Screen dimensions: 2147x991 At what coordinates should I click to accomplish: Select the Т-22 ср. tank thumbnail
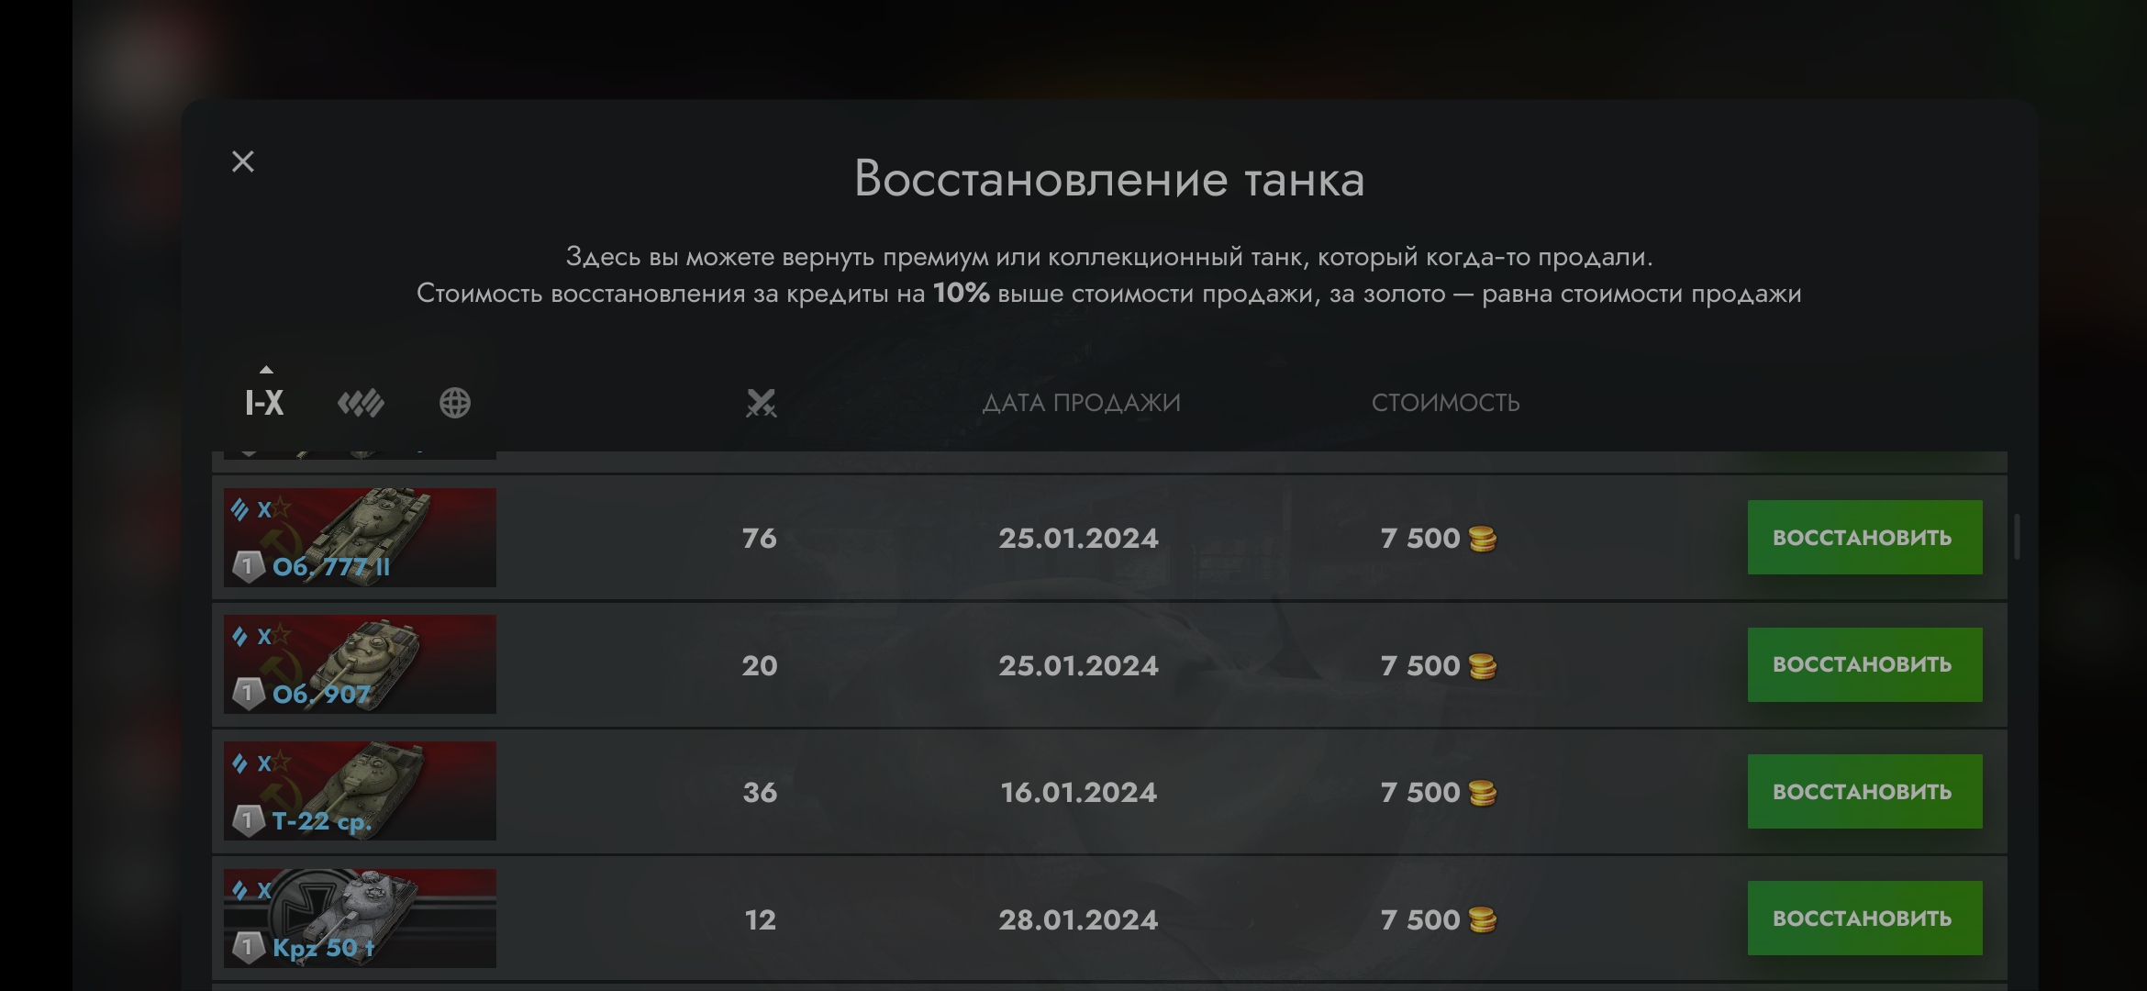point(360,791)
